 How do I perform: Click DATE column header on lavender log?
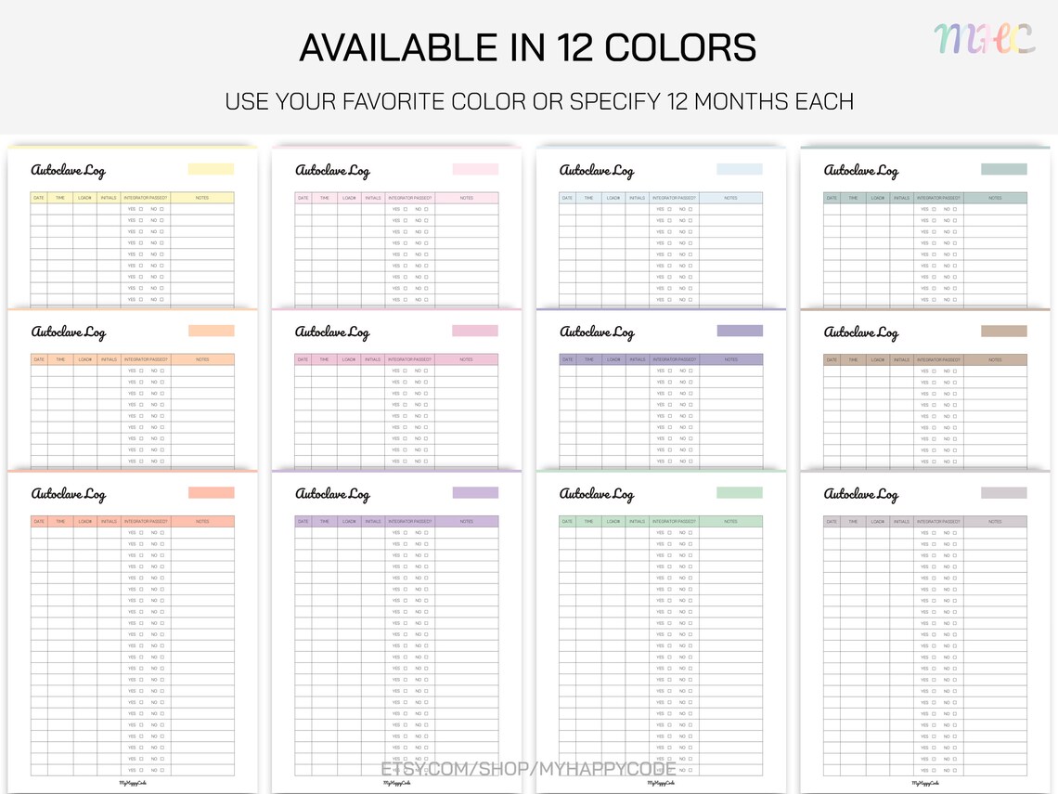coord(303,521)
